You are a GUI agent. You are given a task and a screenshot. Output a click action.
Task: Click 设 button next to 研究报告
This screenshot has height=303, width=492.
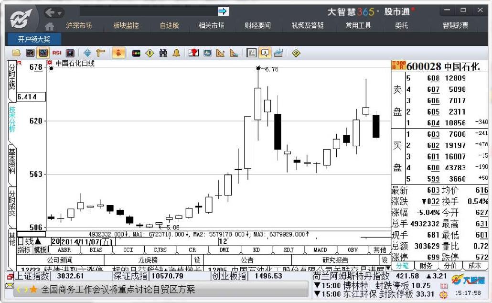385,260
